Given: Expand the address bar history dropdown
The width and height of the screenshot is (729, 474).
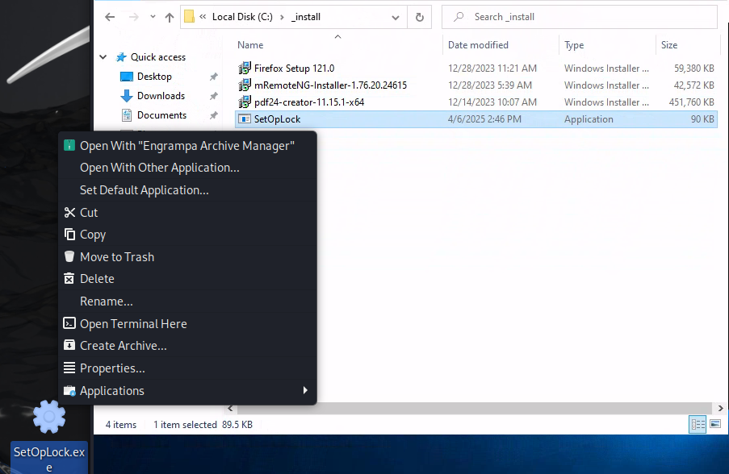Looking at the screenshot, I should (397, 17).
